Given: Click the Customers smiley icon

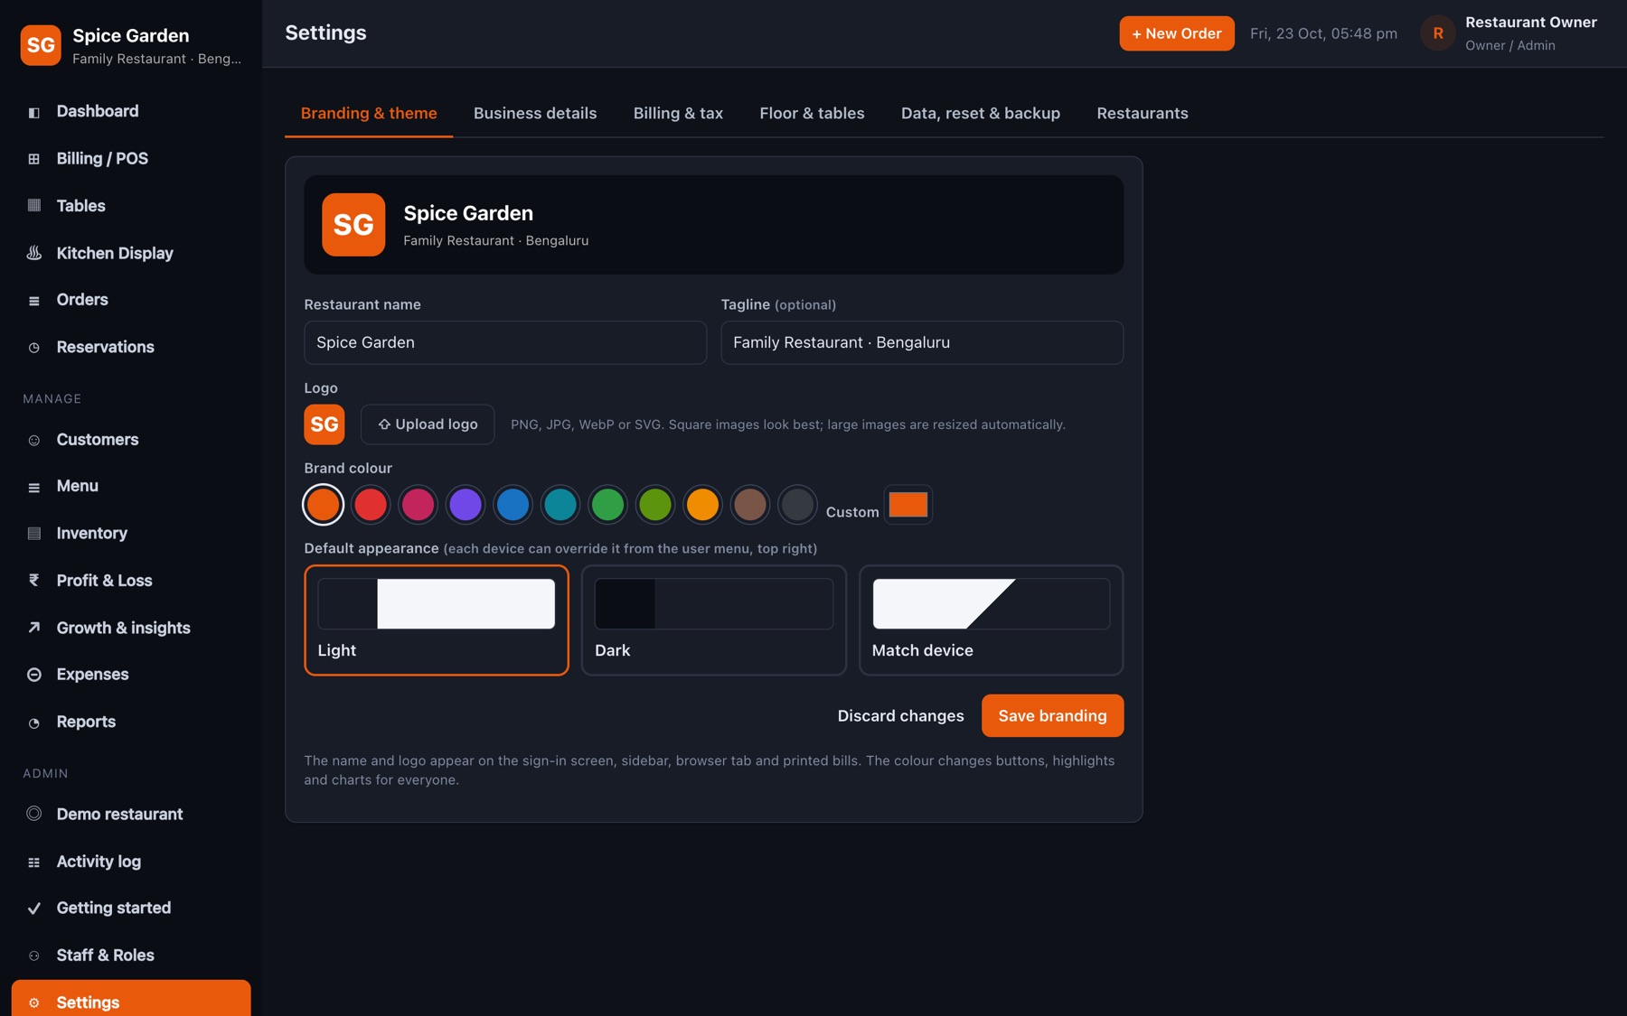Looking at the screenshot, I should pos(34,440).
